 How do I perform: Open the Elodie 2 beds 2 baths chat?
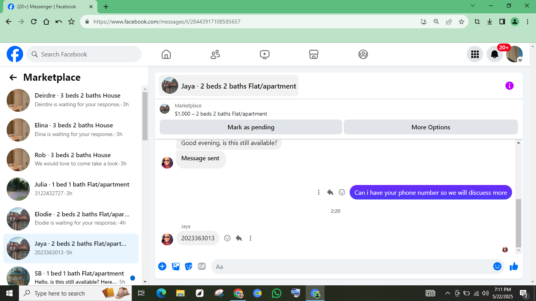coord(71,218)
